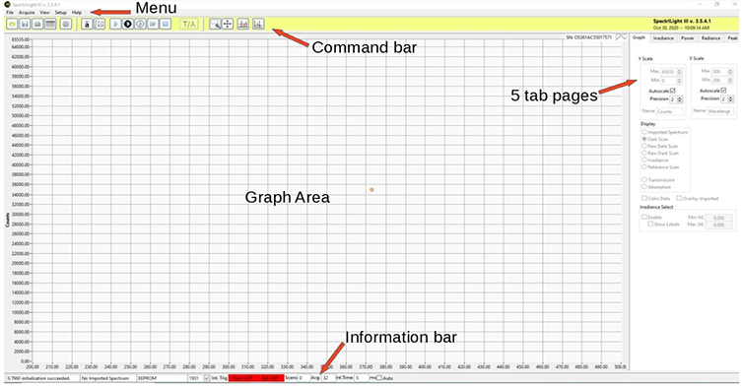Switch to the Irradiance tab
The width and height of the screenshot is (742, 387).
pyautogui.click(x=663, y=37)
